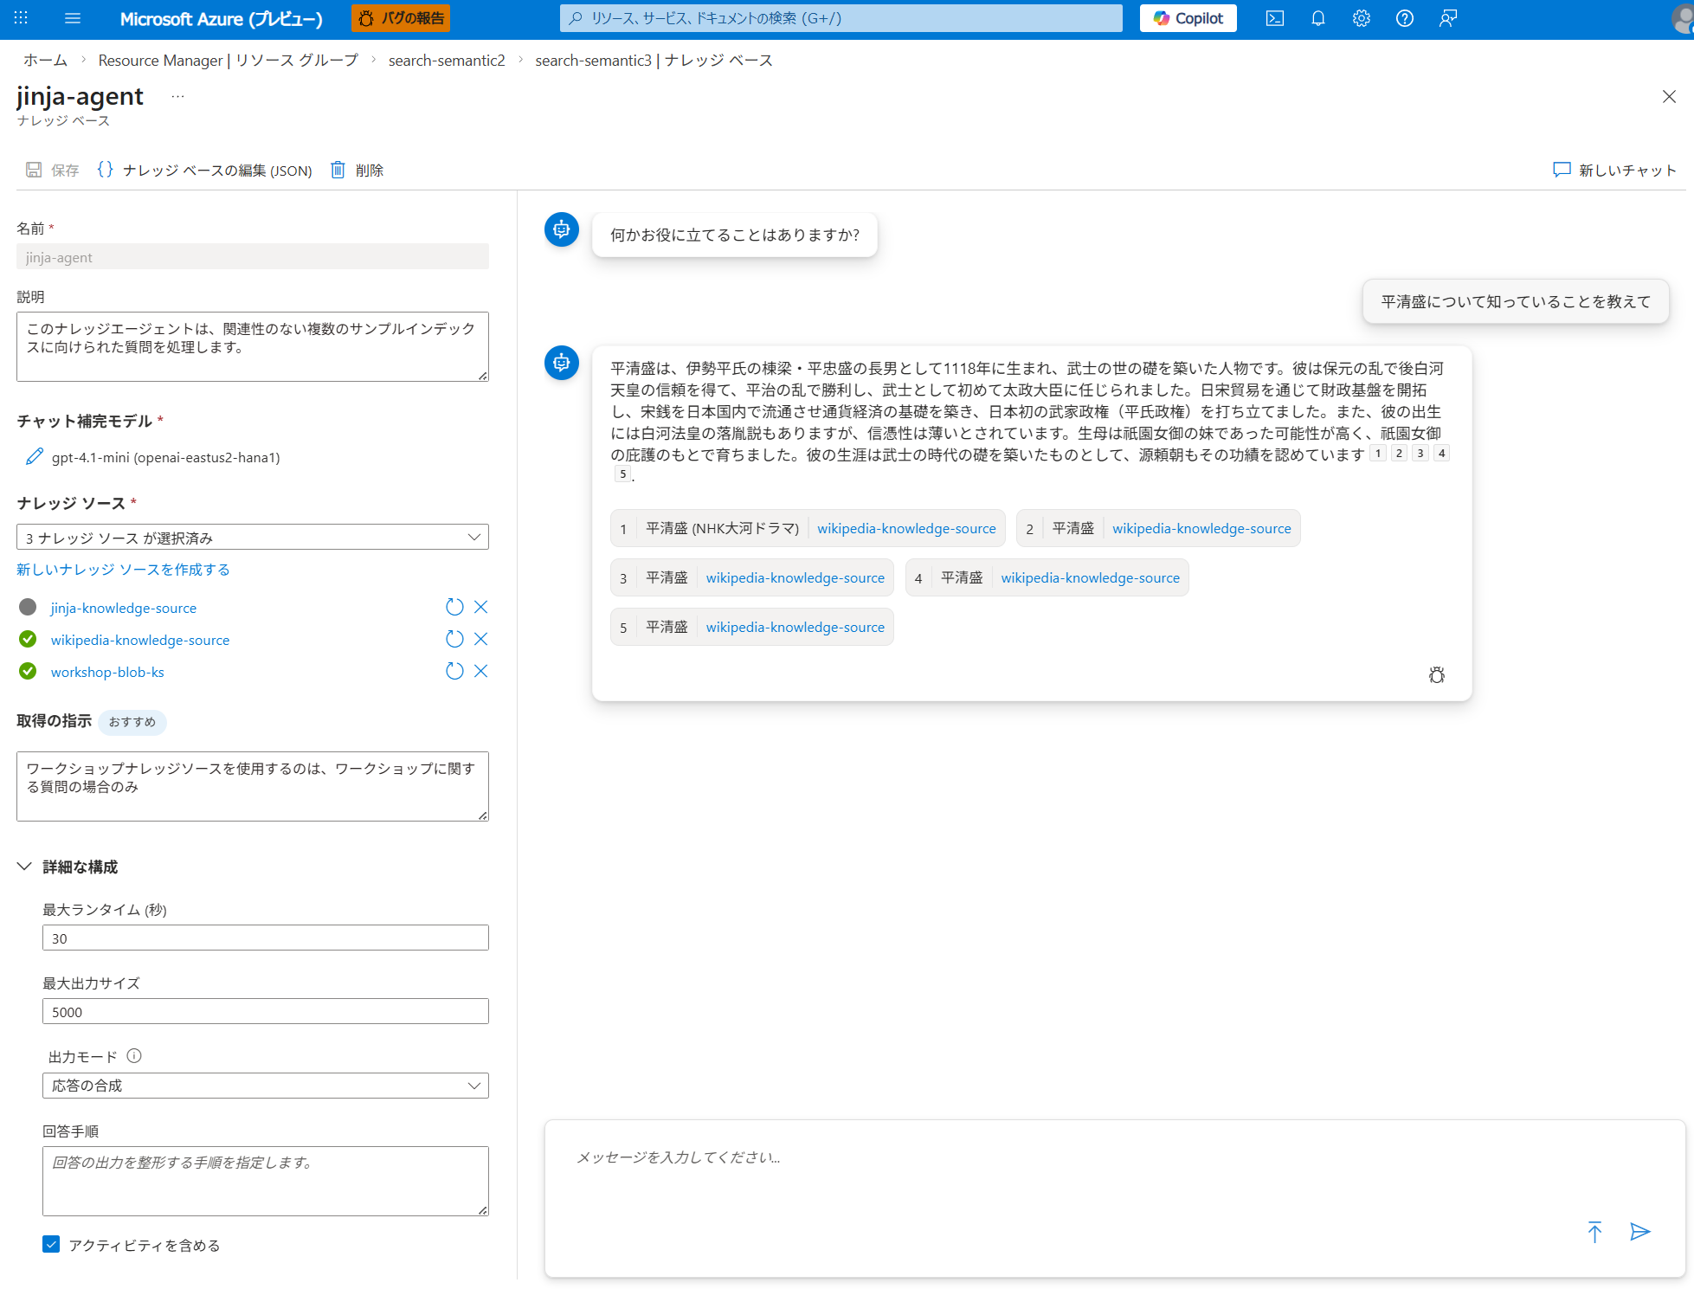1694x1289 pixels.
Task: Open the notifications bell
Action: (x=1318, y=18)
